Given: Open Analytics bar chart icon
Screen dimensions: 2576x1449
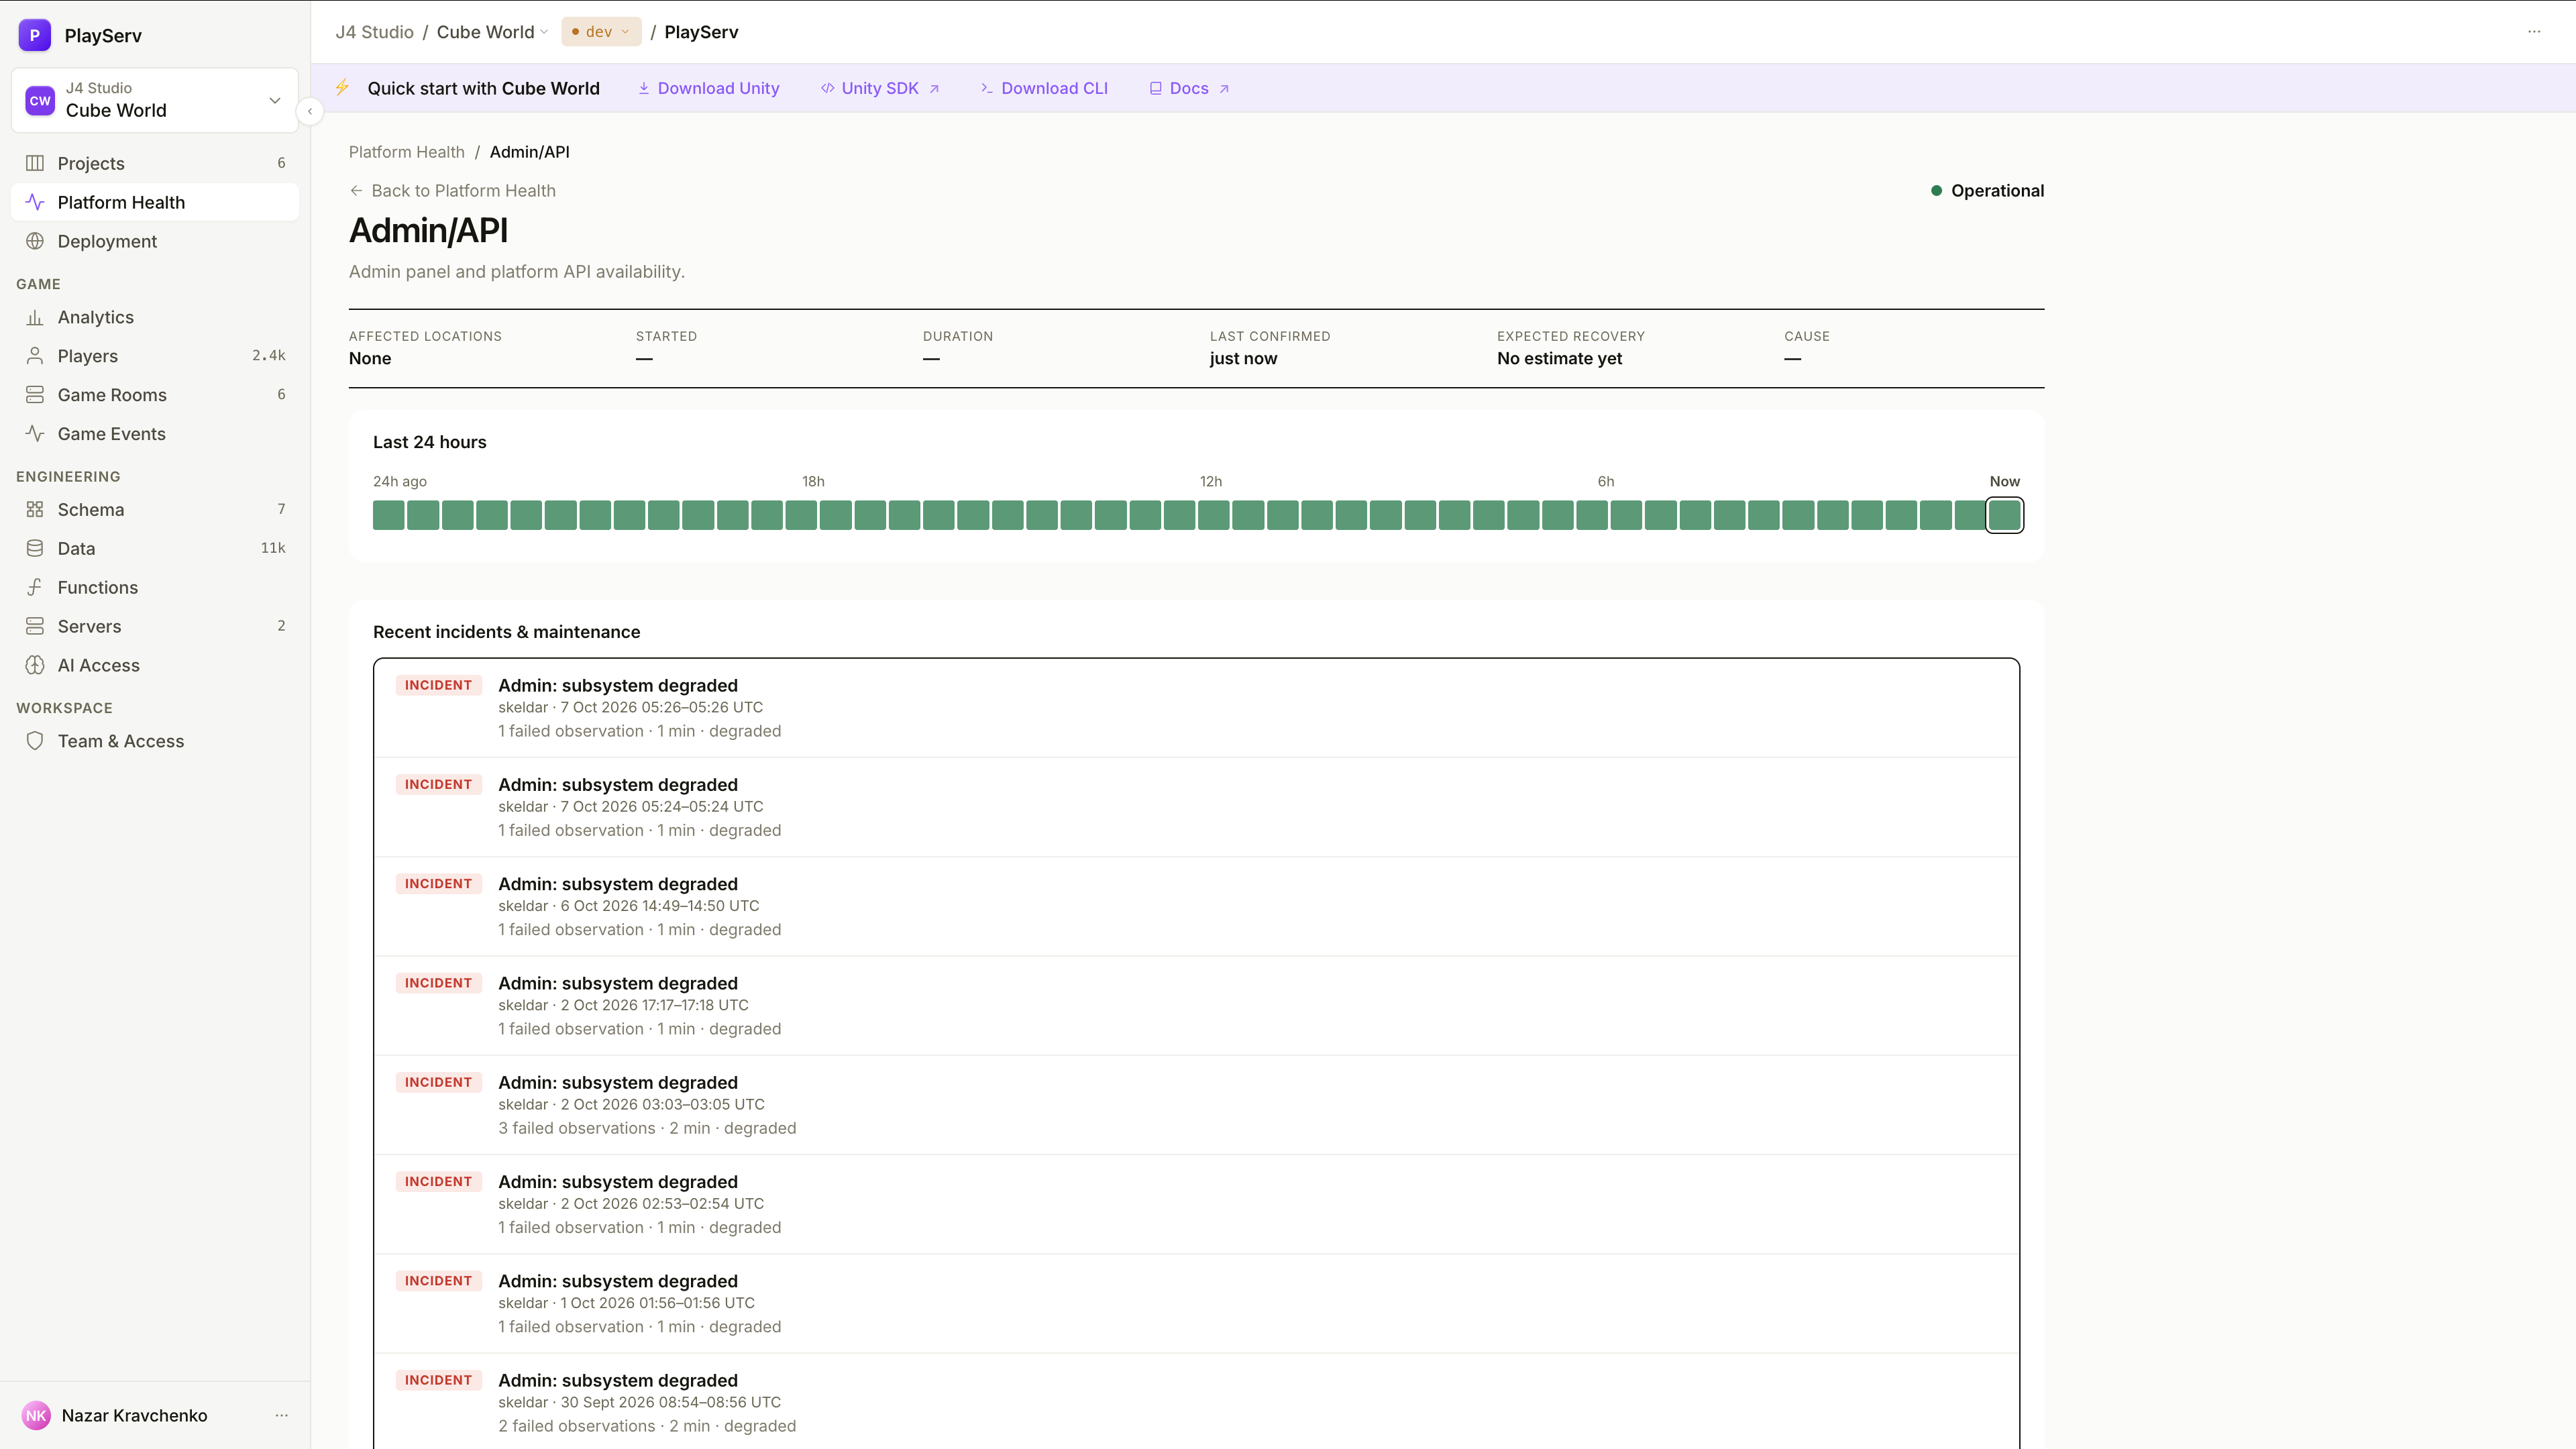Looking at the screenshot, I should tap(35, 317).
